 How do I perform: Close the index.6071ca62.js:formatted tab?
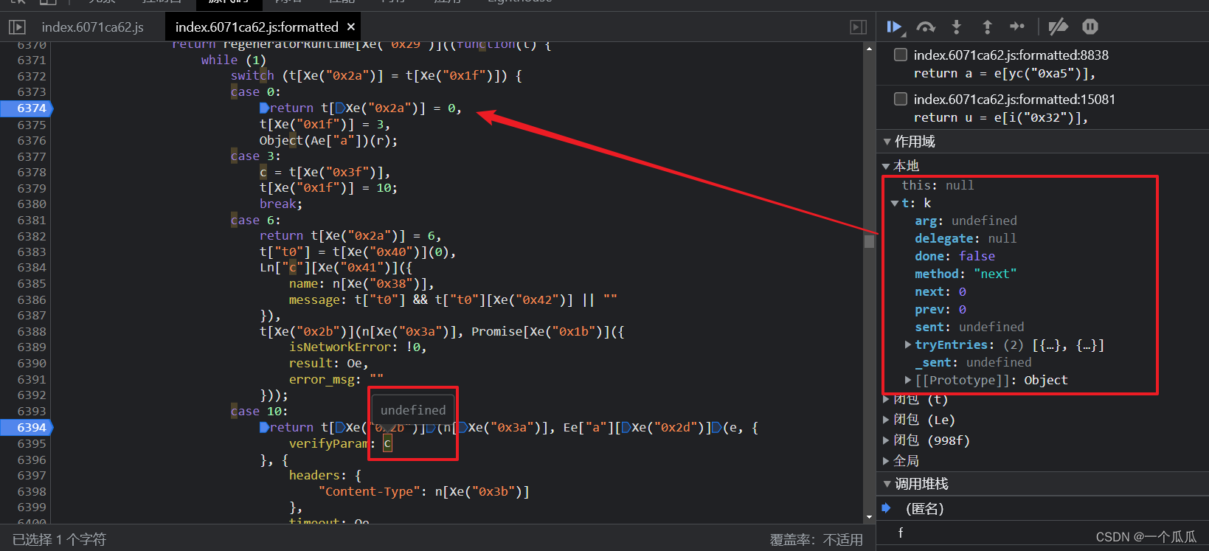coord(351,27)
